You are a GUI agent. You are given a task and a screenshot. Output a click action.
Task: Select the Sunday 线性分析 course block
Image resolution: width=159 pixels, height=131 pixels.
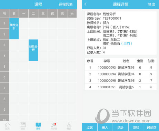14,29
